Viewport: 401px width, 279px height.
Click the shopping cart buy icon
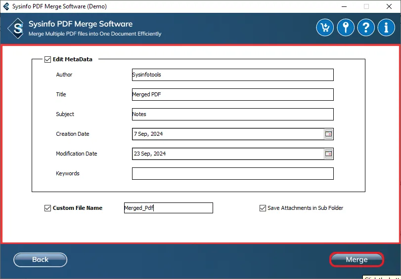pyautogui.click(x=325, y=28)
